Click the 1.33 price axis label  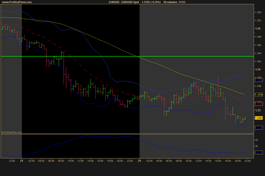tap(258, 110)
